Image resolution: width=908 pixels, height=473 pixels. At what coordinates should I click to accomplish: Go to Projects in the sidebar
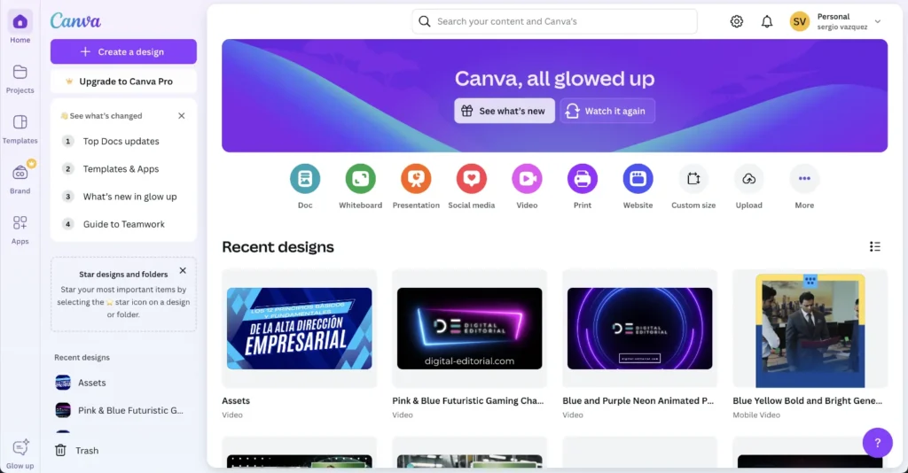coord(20,79)
